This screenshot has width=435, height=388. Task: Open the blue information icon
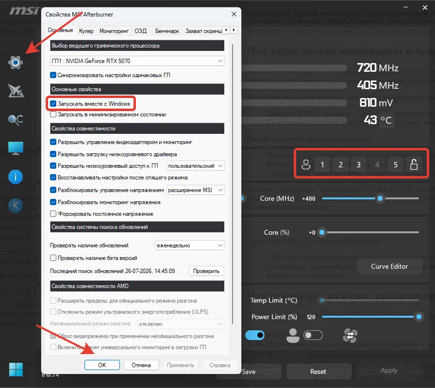click(x=15, y=177)
